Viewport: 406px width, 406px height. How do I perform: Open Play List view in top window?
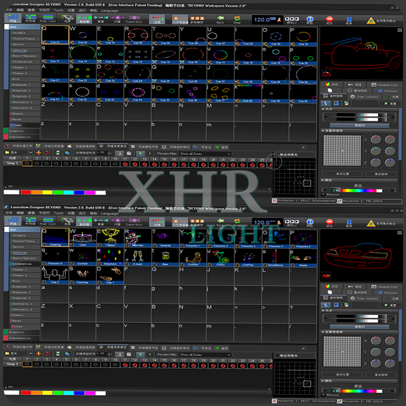48,18
